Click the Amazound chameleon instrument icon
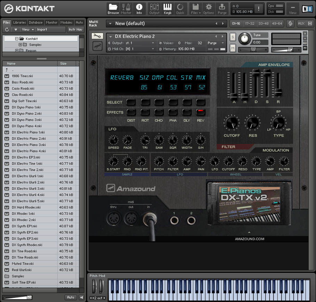Viewport: 316px width, 302px height. tap(97, 47)
